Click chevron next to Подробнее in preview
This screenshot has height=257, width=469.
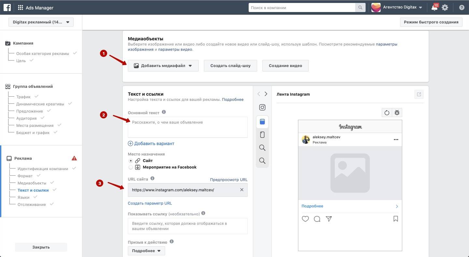pyautogui.click(x=397, y=206)
